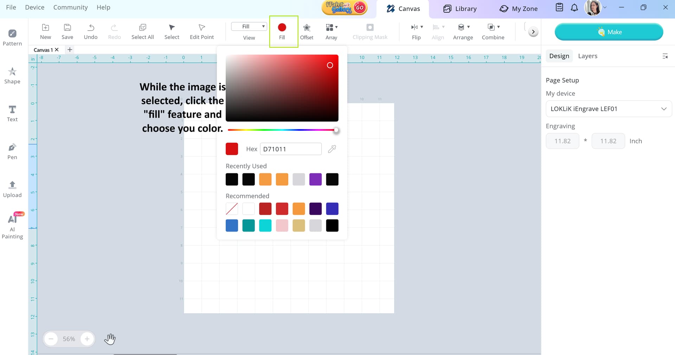Open the Library tab
The image size is (675, 355).
(x=460, y=9)
